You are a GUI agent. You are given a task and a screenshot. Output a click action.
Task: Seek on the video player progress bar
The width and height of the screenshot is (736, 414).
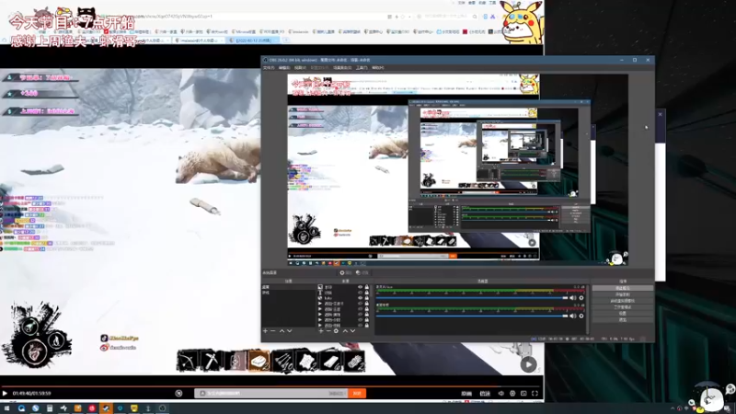click(271, 386)
